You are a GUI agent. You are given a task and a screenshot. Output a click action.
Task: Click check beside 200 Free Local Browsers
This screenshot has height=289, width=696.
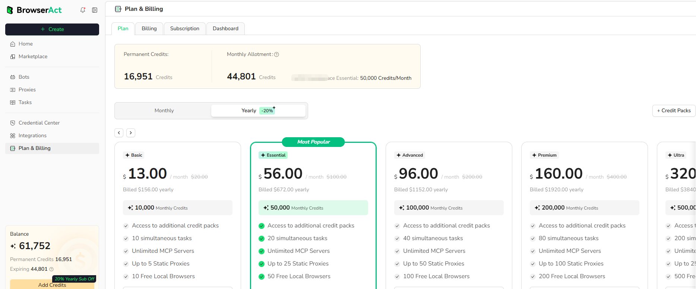(533, 277)
